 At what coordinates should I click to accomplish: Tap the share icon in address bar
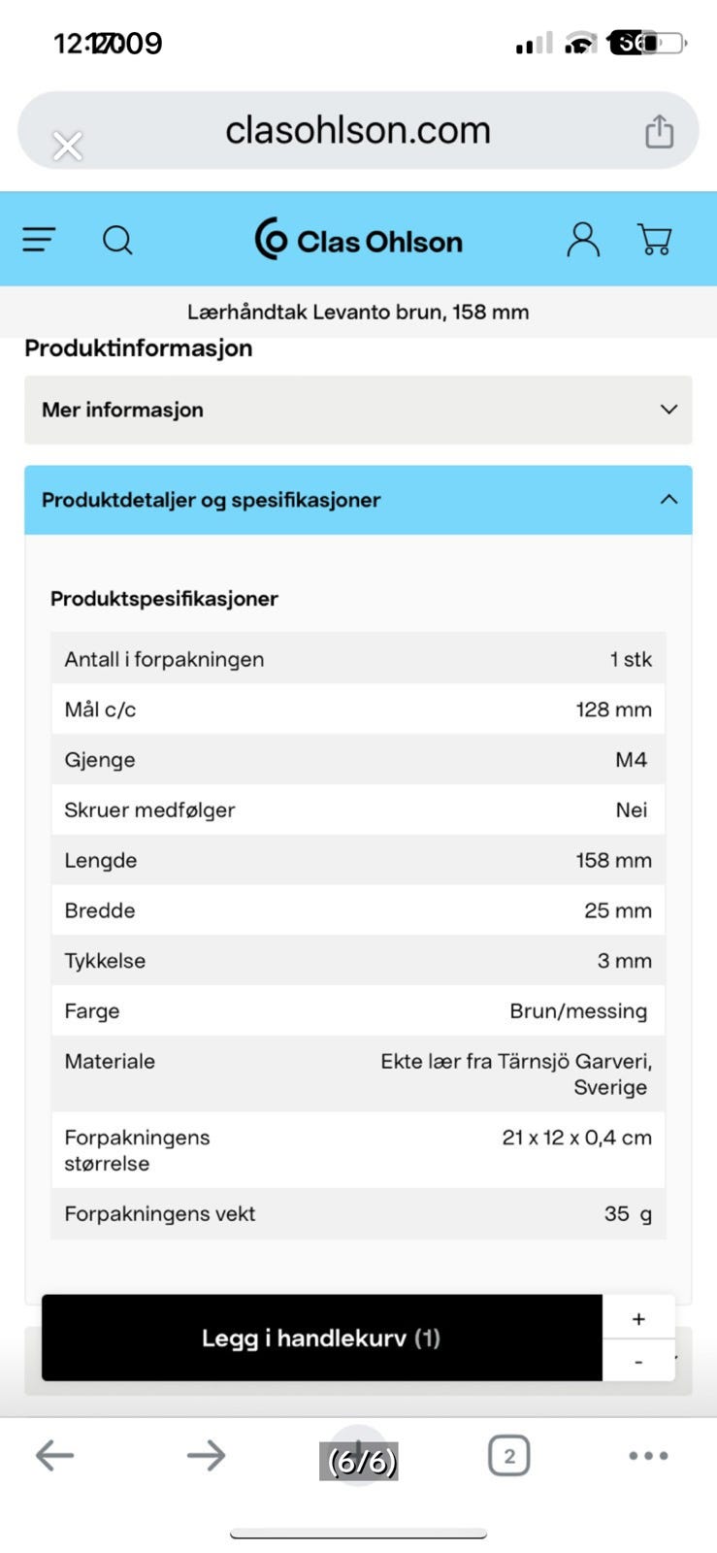coord(660,131)
